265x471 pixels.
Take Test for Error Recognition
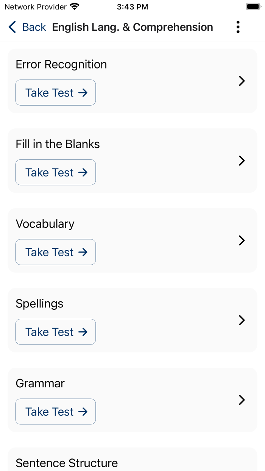point(55,93)
